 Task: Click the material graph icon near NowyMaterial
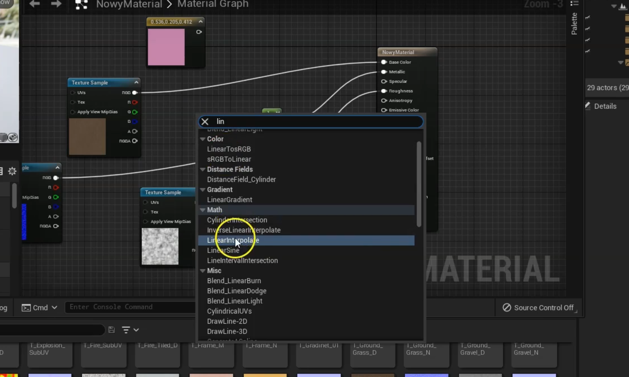click(81, 4)
